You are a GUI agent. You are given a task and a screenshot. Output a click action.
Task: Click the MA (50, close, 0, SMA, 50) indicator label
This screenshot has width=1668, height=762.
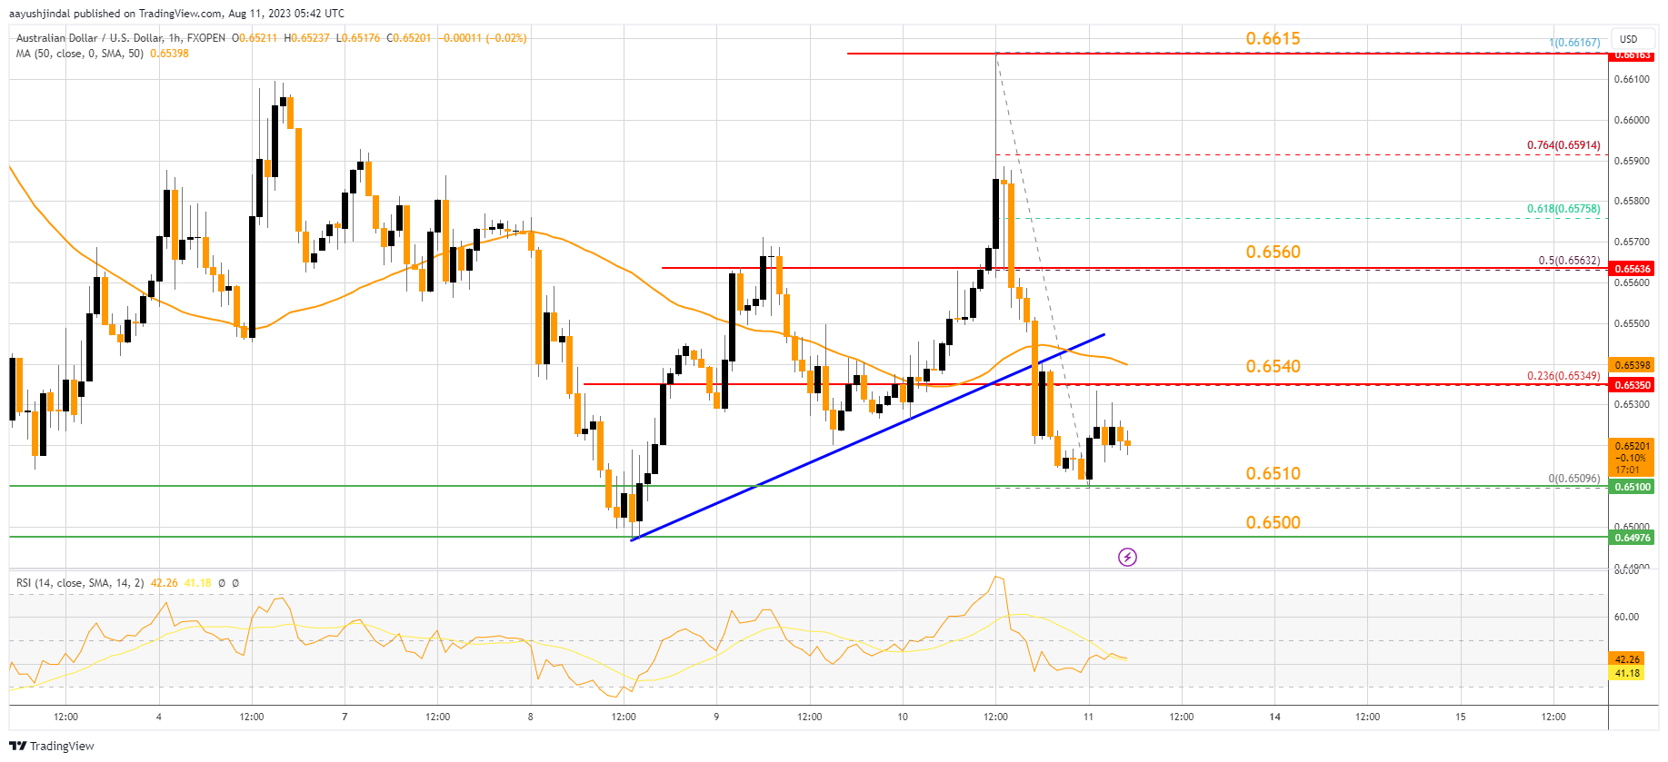(x=80, y=53)
